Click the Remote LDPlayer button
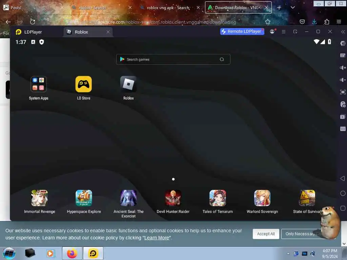The width and height of the screenshot is (347, 260). (242, 31)
